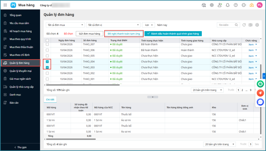Open the 'Lọc' filter dropdown
266x151 pixels.
point(148,25)
